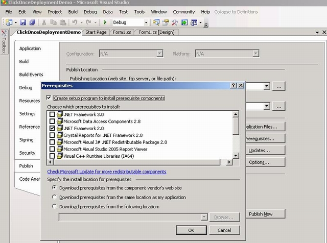The width and height of the screenshot is (327, 243).
Task: Toggle Create setup program checkbox
Action: point(49,98)
